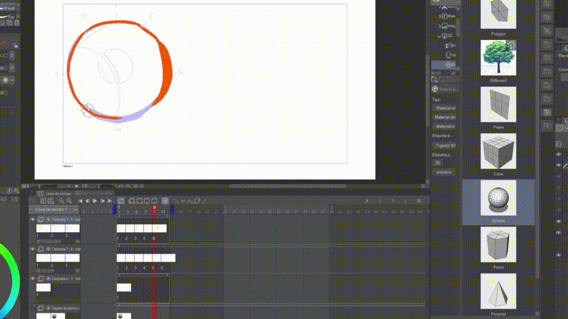Click the blue start-frame marker

pos(115,209)
